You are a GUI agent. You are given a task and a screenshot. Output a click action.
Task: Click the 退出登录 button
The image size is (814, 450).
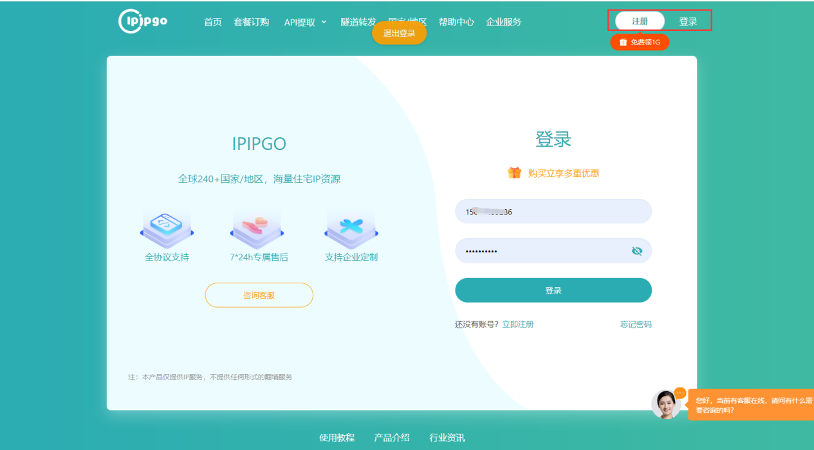pos(400,33)
